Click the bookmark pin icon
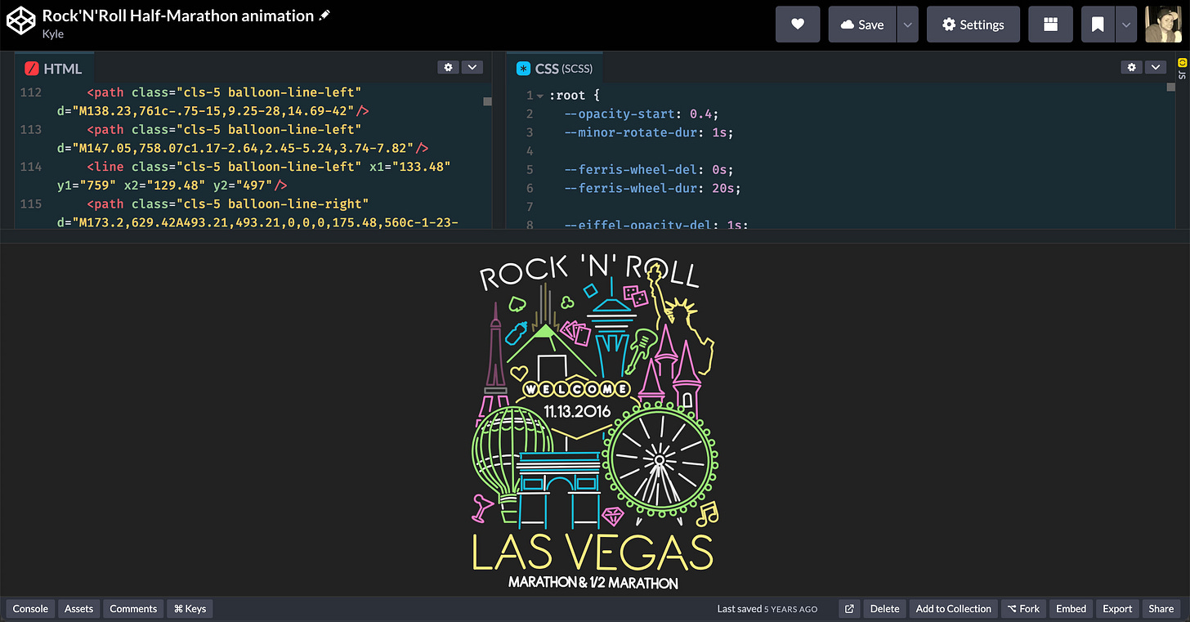 click(1098, 25)
